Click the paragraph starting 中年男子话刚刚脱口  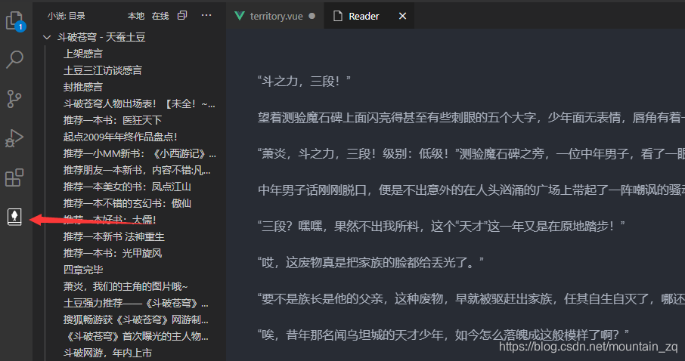tap(471, 190)
